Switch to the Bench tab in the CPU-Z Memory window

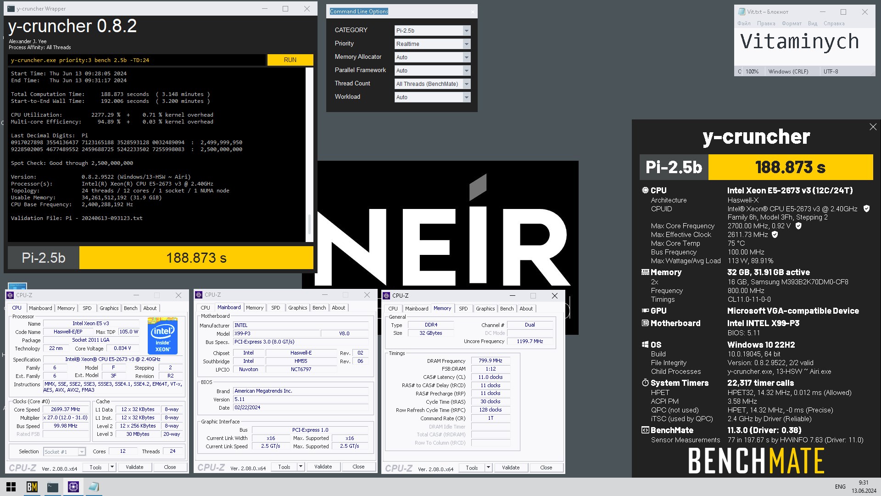click(507, 309)
